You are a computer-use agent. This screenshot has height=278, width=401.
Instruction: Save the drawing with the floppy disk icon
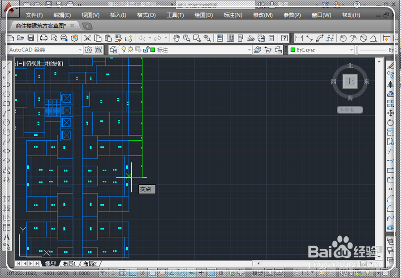pyautogui.click(x=30, y=39)
